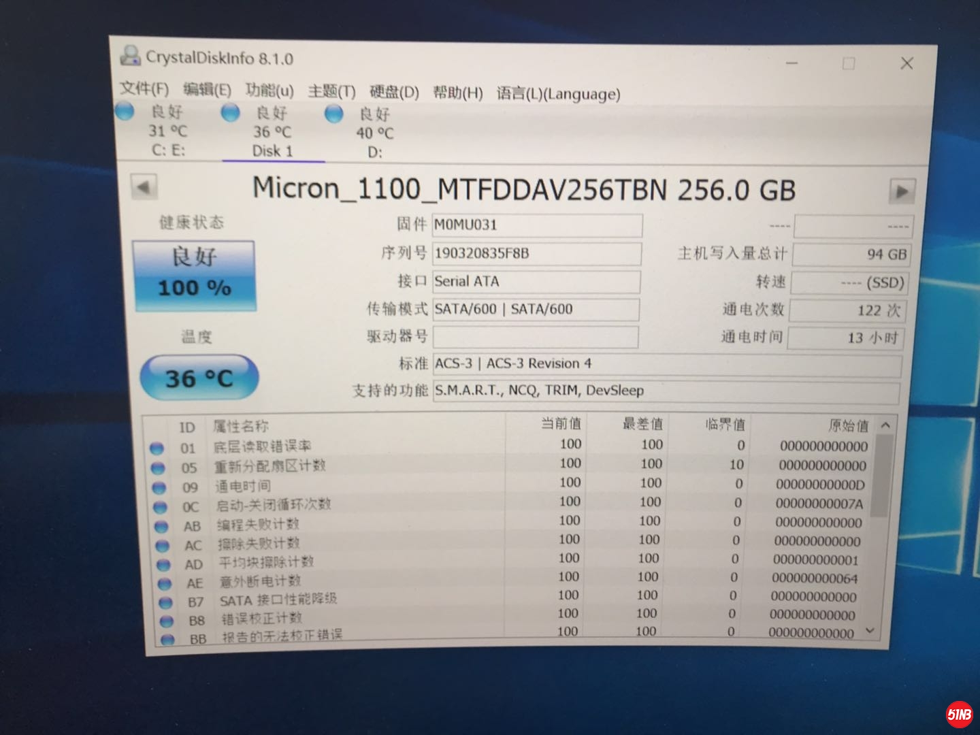Click status dot beside attribute 09 通电时间
This screenshot has height=735, width=980.
159,487
